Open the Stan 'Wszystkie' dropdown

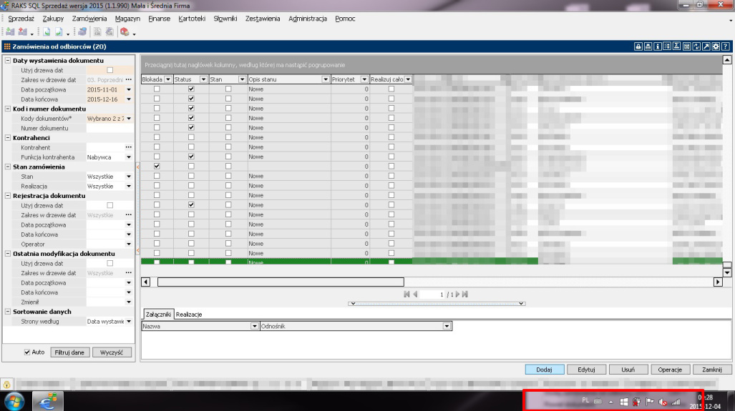point(129,177)
